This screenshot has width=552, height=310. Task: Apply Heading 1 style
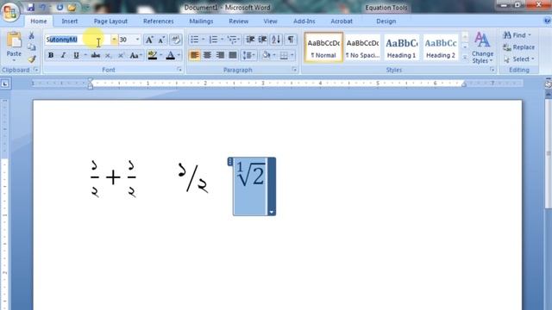click(401, 47)
